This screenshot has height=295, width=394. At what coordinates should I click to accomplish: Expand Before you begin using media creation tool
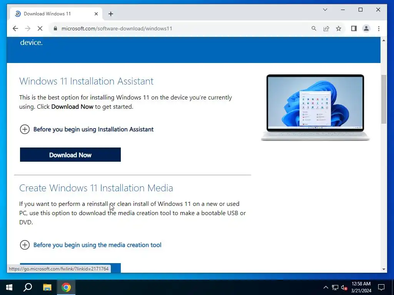pyautogui.click(x=90, y=245)
